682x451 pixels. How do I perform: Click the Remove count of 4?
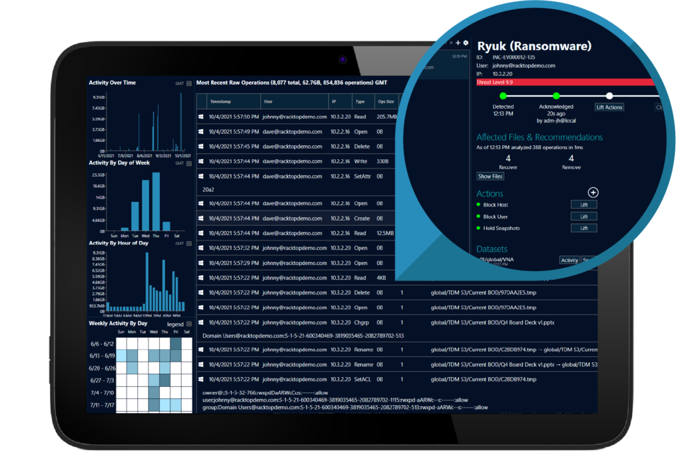pos(571,159)
